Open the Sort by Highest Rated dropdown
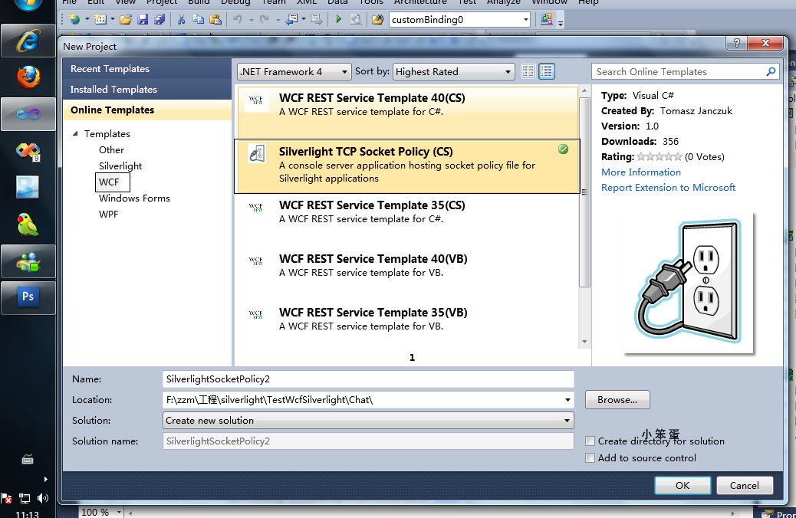 click(453, 71)
